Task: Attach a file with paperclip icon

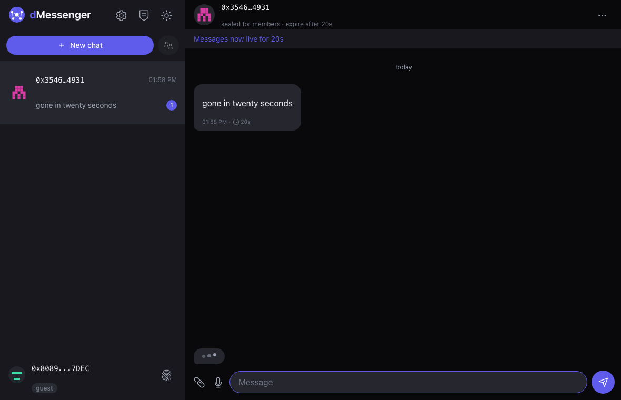Action: pos(199,382)
